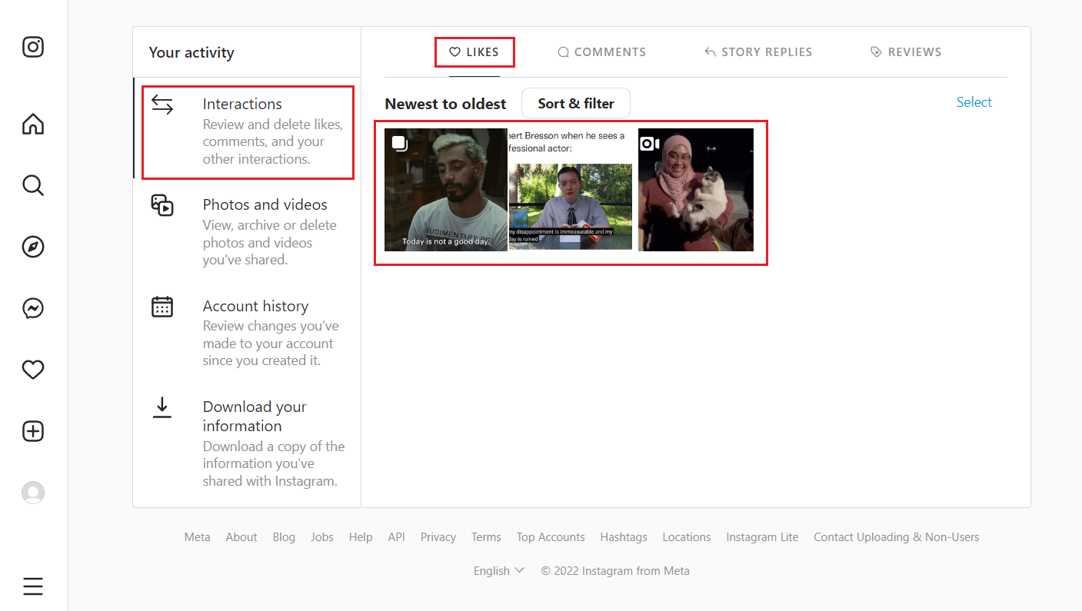Open Notifications heart icon in sidebar

click(33, 370)
